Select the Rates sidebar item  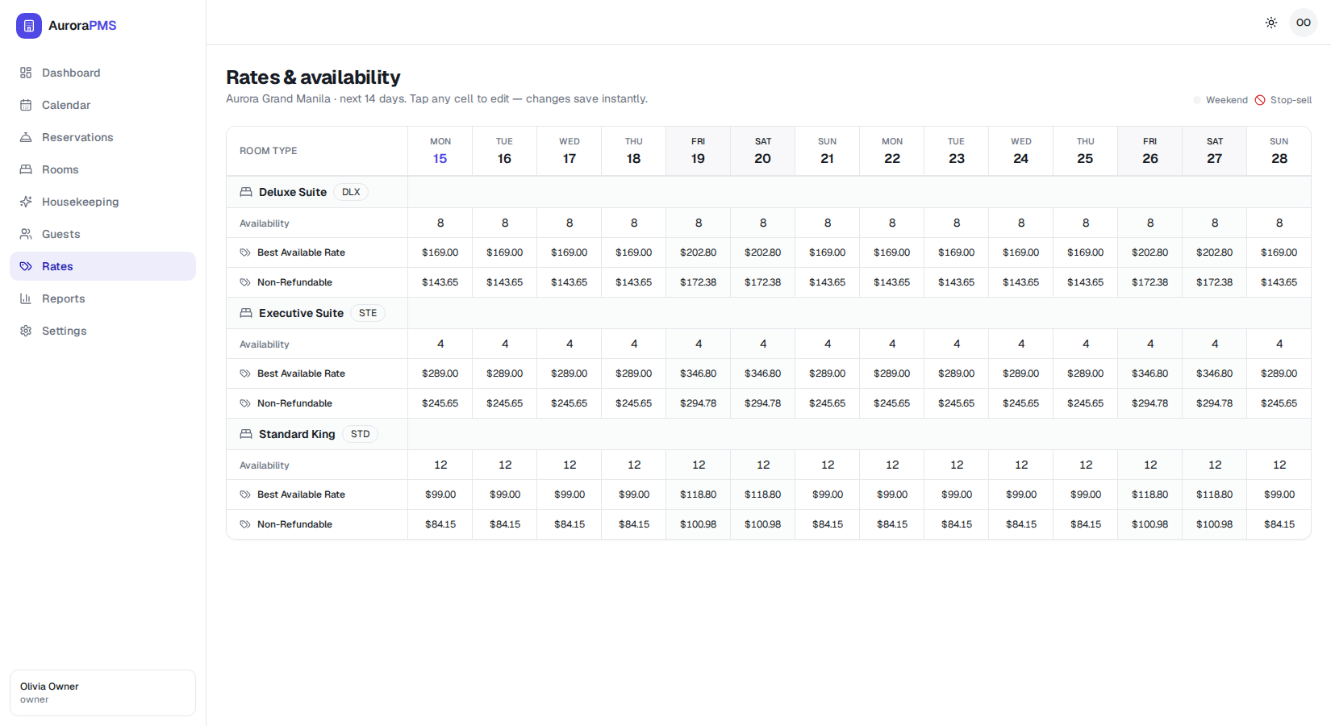(x=102, y=266)
